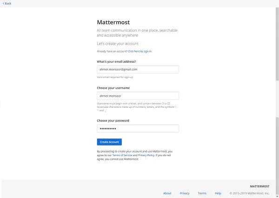This screenshot has width=279, height=198.
Task: Select the 'Let's create your account' text
Action: 118,44
